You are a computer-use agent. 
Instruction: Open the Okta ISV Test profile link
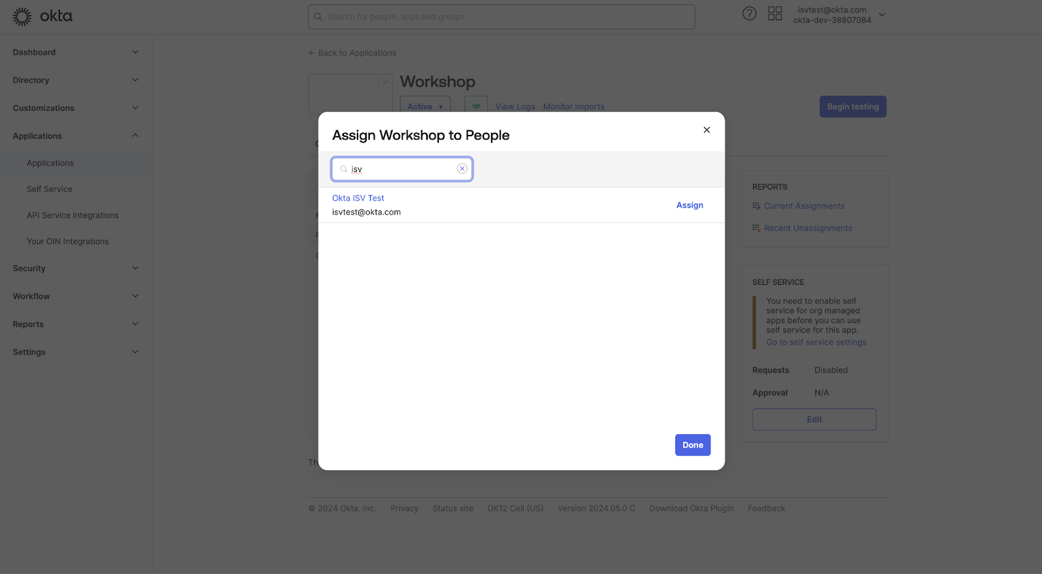(358, 198)
